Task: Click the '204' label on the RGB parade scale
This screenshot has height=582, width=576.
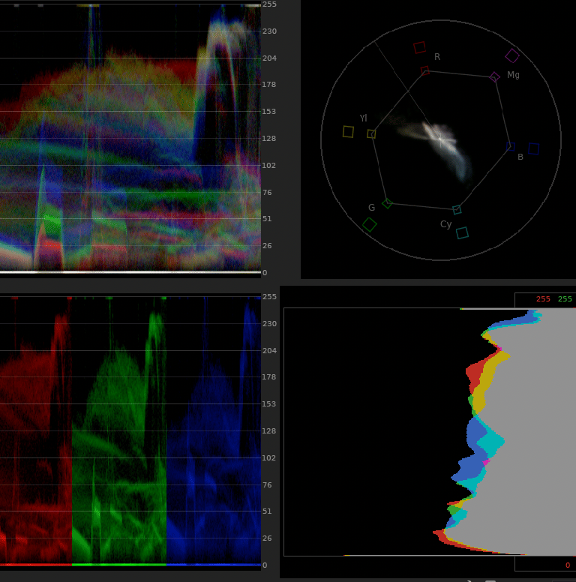Action: click(x=269, y=350)
